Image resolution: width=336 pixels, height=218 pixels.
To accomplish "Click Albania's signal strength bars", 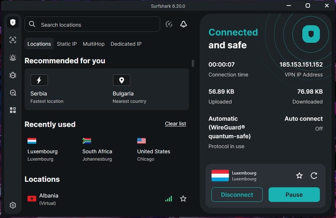I will pos(169,199).
